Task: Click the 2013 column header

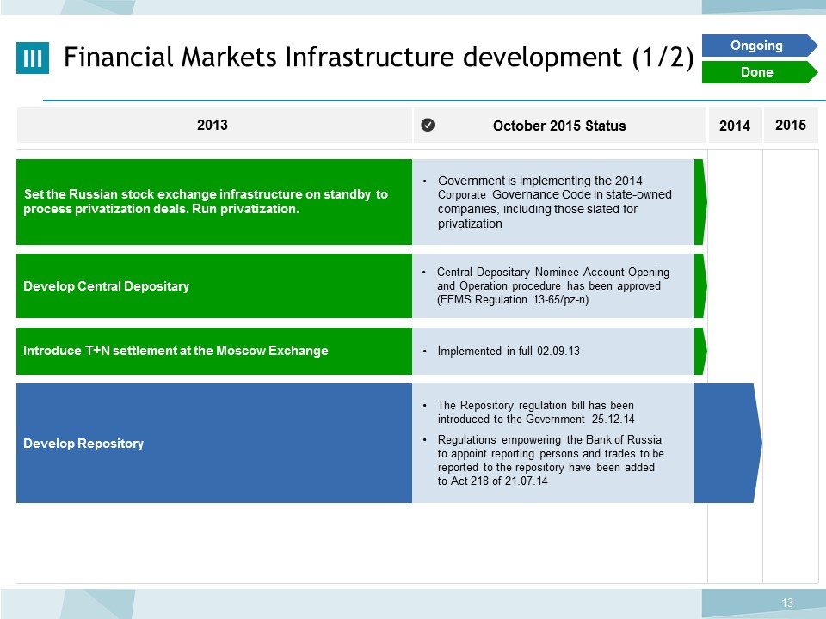Action: coord(214,125)
